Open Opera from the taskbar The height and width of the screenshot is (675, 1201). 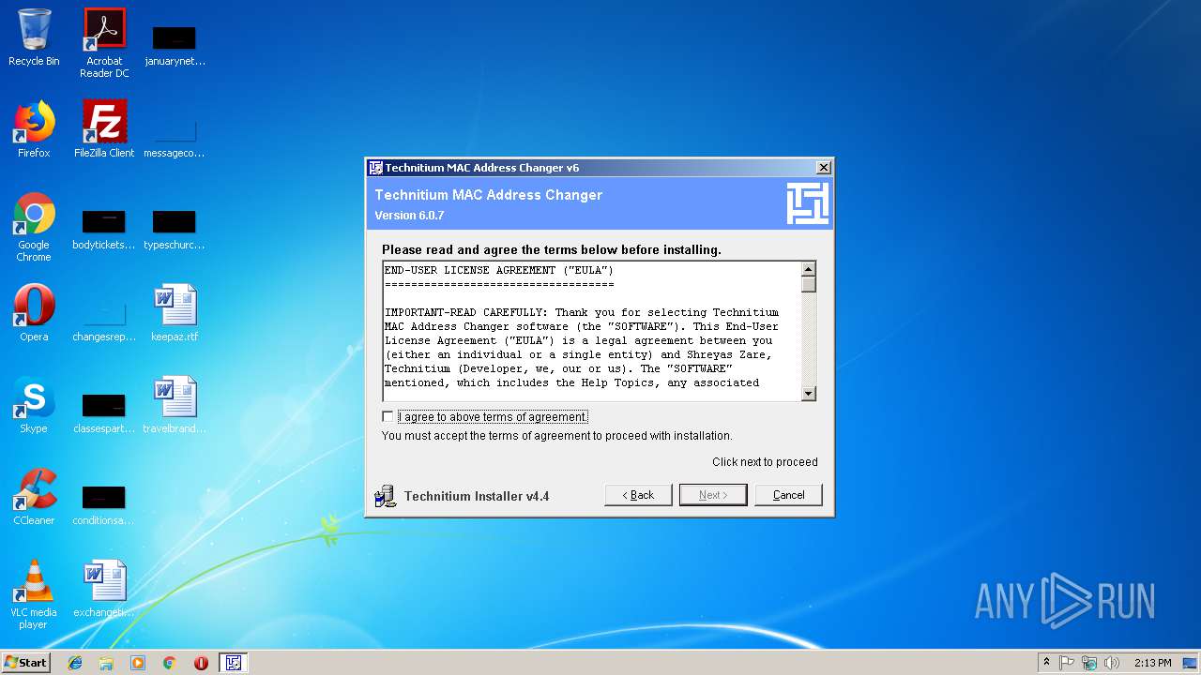(x=201, y=663)
